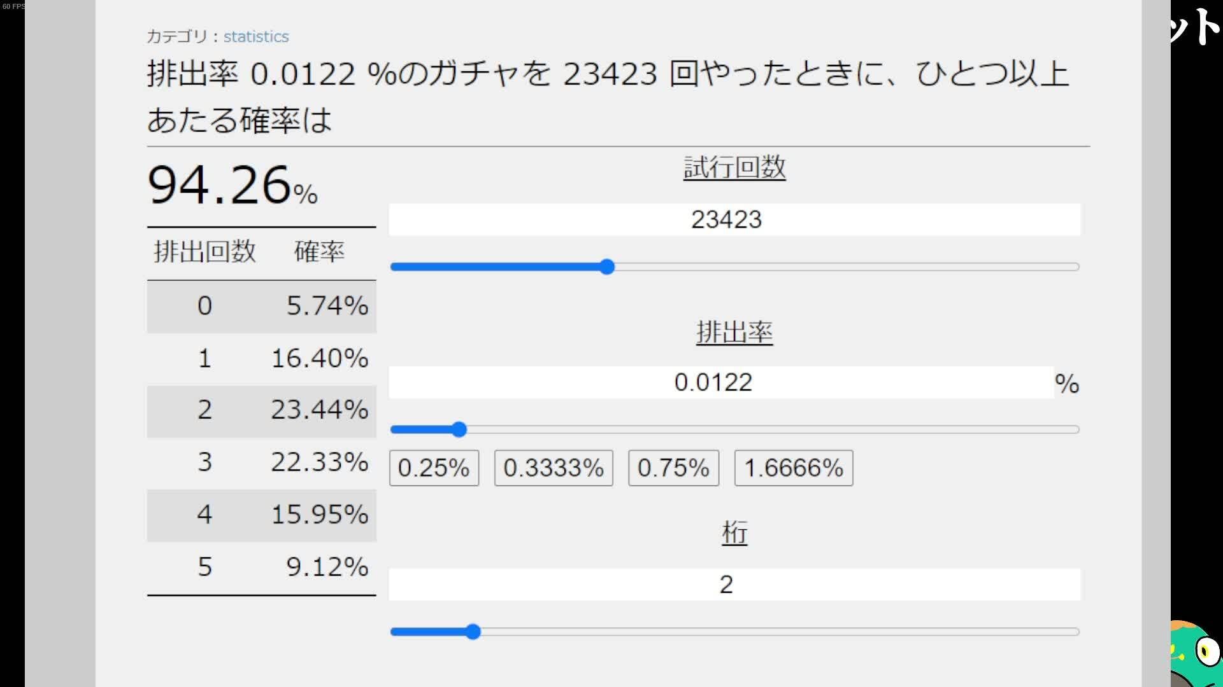
Task: Click the 試行回数 input showing 23423
Action: (x=733, y=219)
